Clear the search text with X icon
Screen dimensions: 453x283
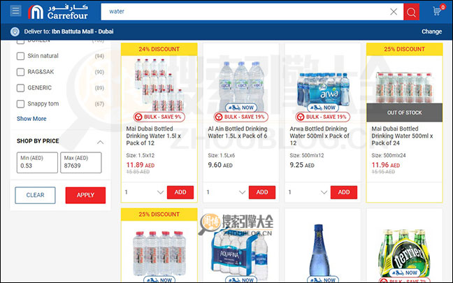coord(394,12)
